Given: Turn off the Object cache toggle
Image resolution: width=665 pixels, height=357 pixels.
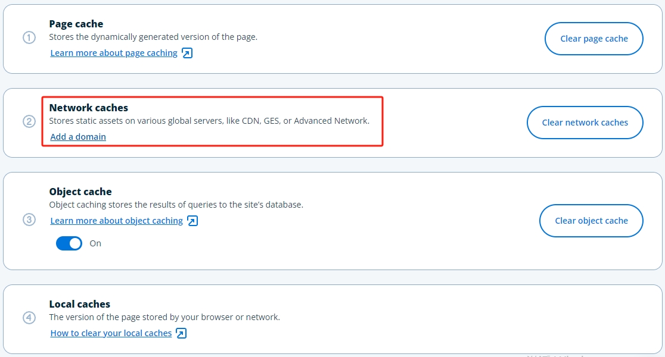Looking at the screenshot, I should coord(69,243).
